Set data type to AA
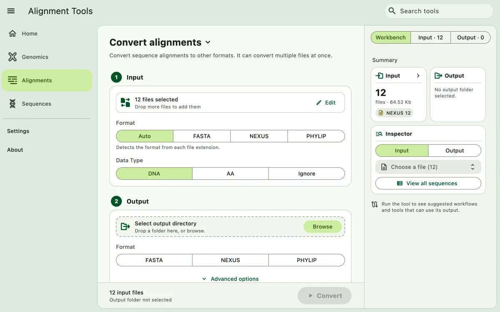The height and width of the screenshot is (312, 500). point(230,173)
